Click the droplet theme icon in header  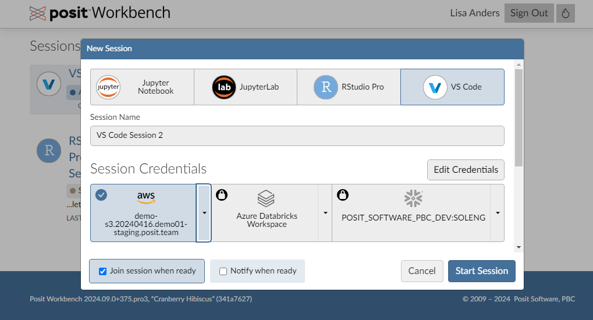tap(566, 13)
